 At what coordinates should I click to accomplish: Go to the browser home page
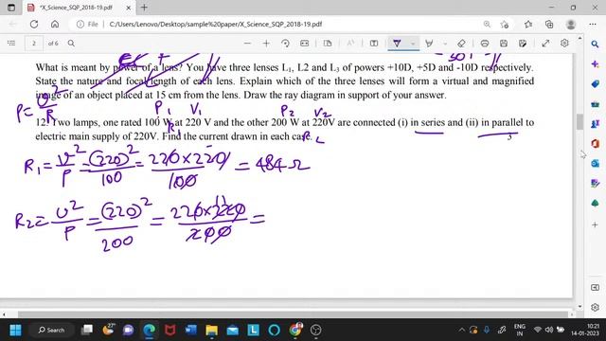click(x=55, y=24)
